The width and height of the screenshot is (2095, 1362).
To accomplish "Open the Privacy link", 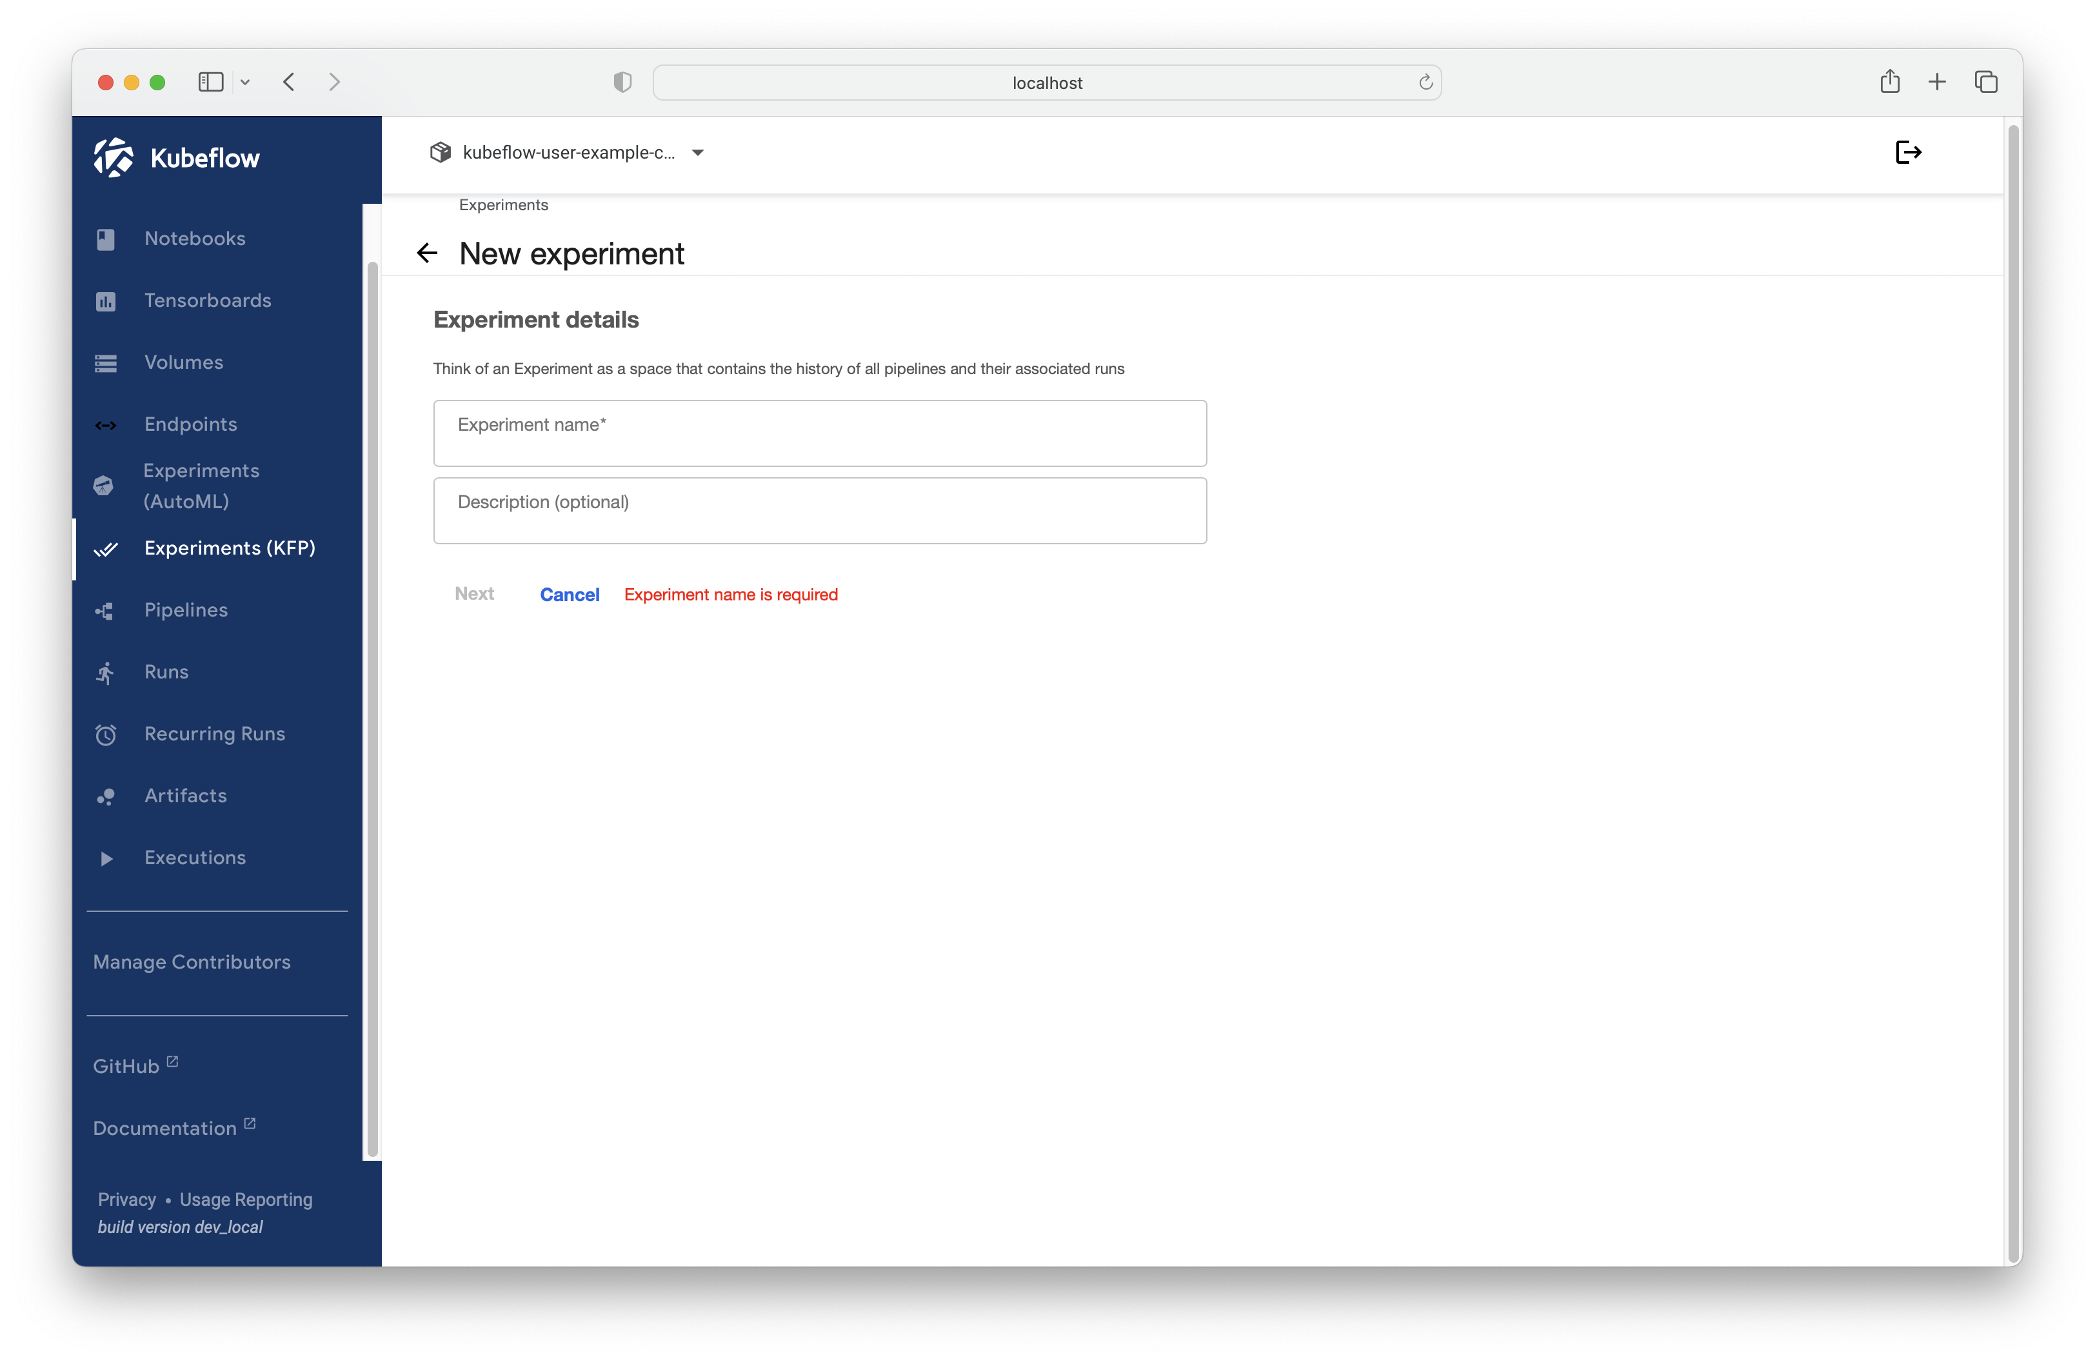I will click(127, 1200).
